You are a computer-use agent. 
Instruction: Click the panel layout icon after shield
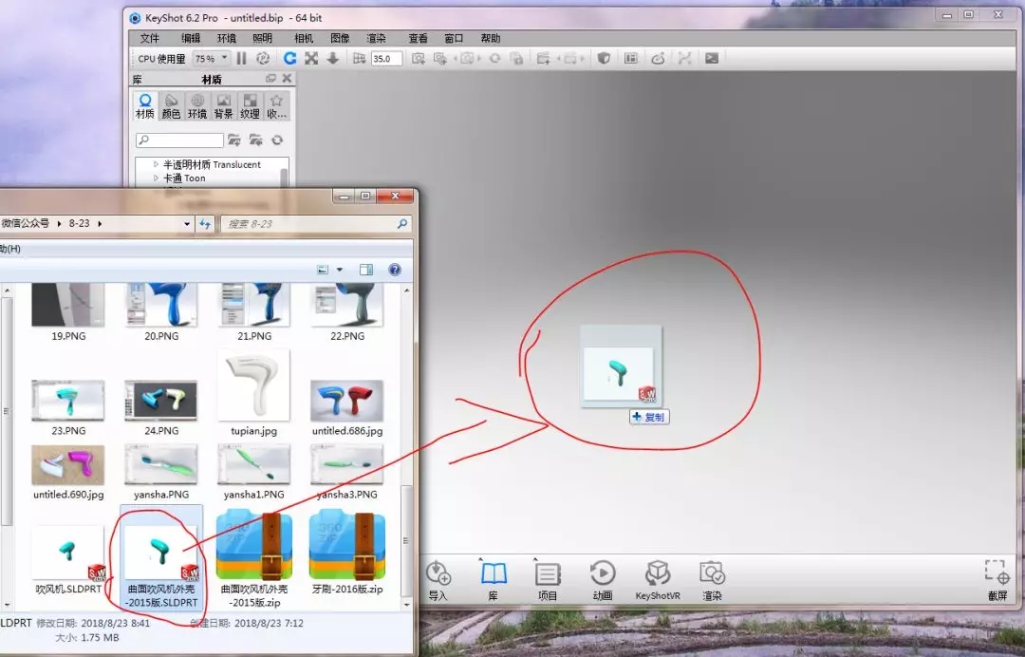point(631,58)
